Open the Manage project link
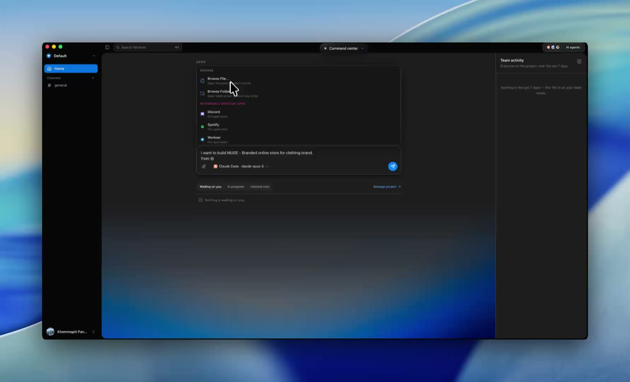Screen dimensions: 630x382 tap(387, 187)
